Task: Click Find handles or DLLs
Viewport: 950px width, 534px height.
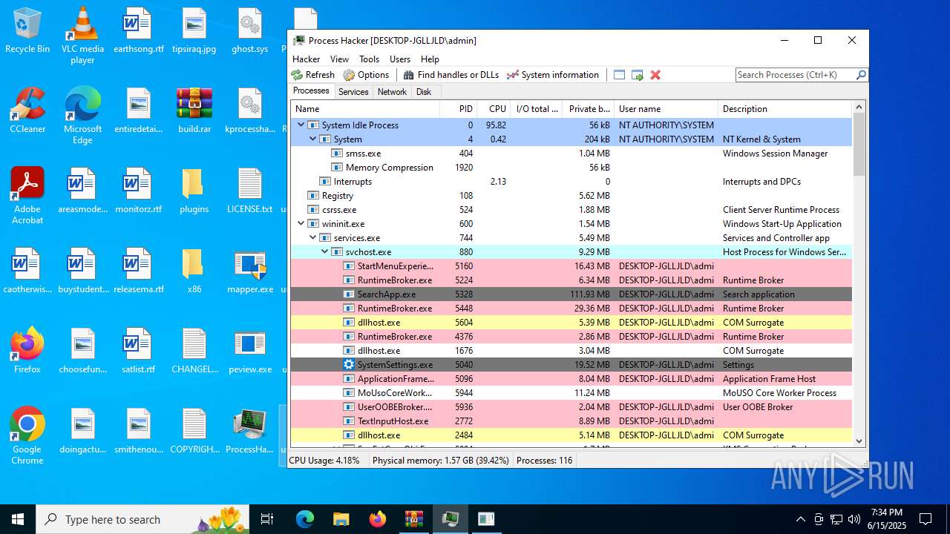Action: [451, 75]
